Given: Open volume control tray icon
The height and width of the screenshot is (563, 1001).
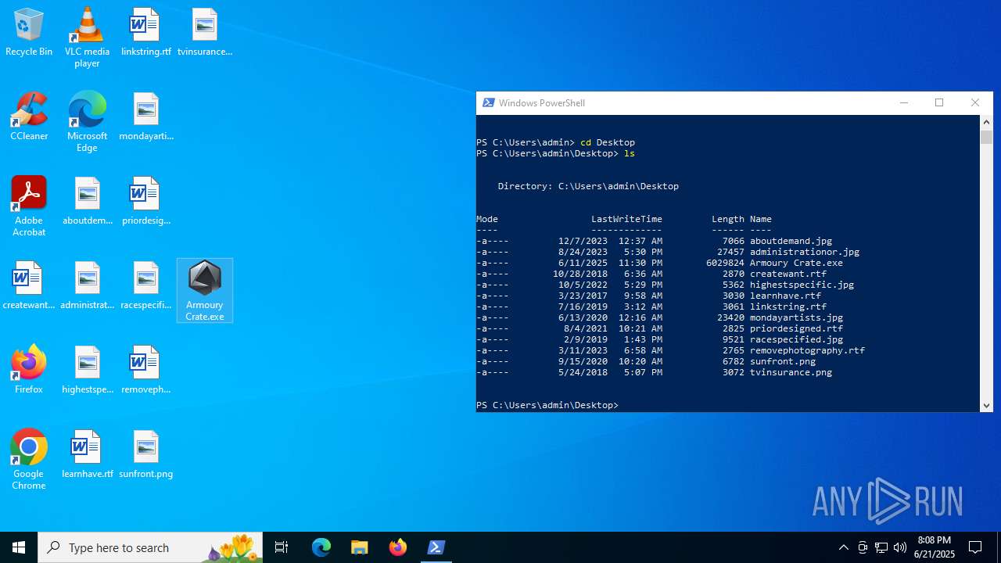Looking at the screenshot, I should click(900, 547).
